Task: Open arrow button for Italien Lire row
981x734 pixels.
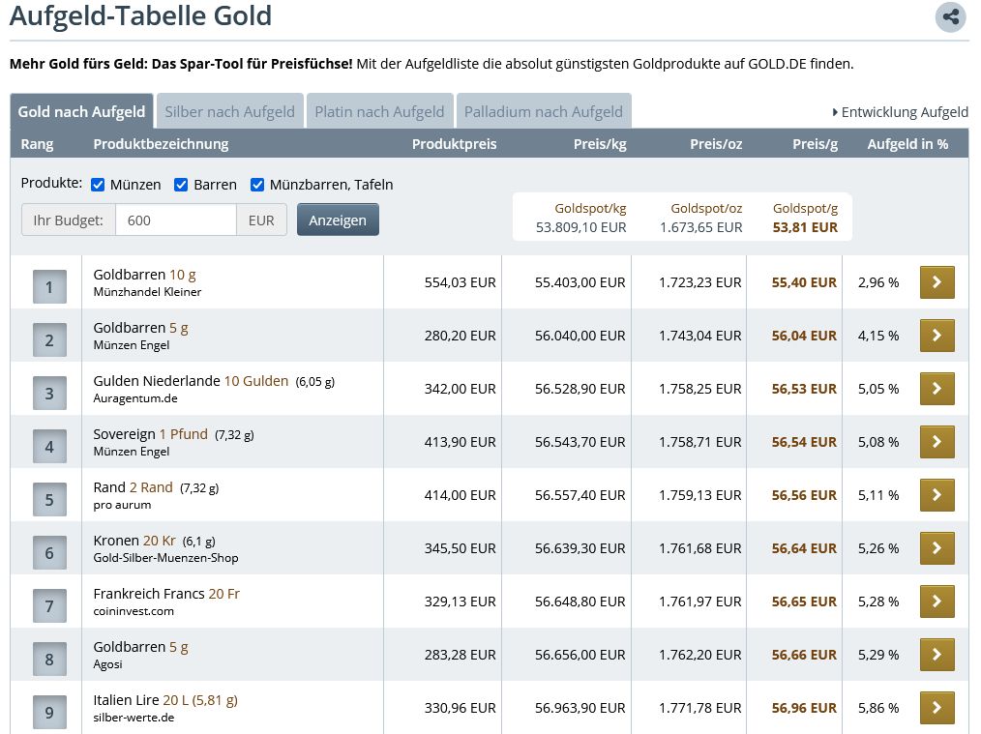Action: (x=936, y=708)
